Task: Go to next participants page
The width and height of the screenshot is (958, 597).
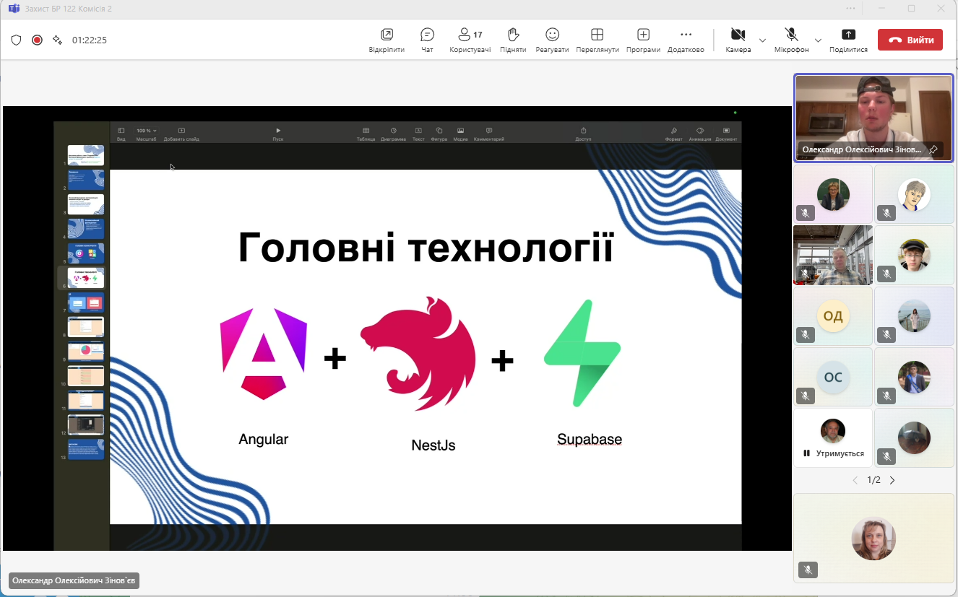Action: click(x=892, y=480)
